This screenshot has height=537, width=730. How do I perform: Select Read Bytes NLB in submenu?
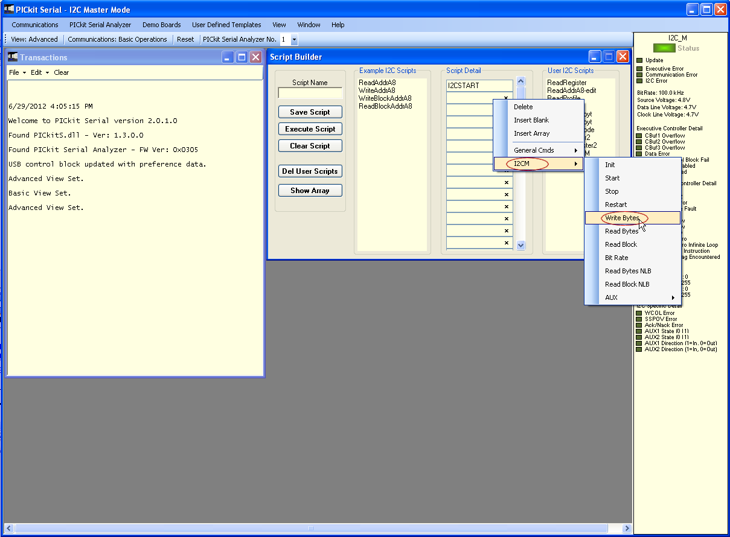tap(632, 271)
